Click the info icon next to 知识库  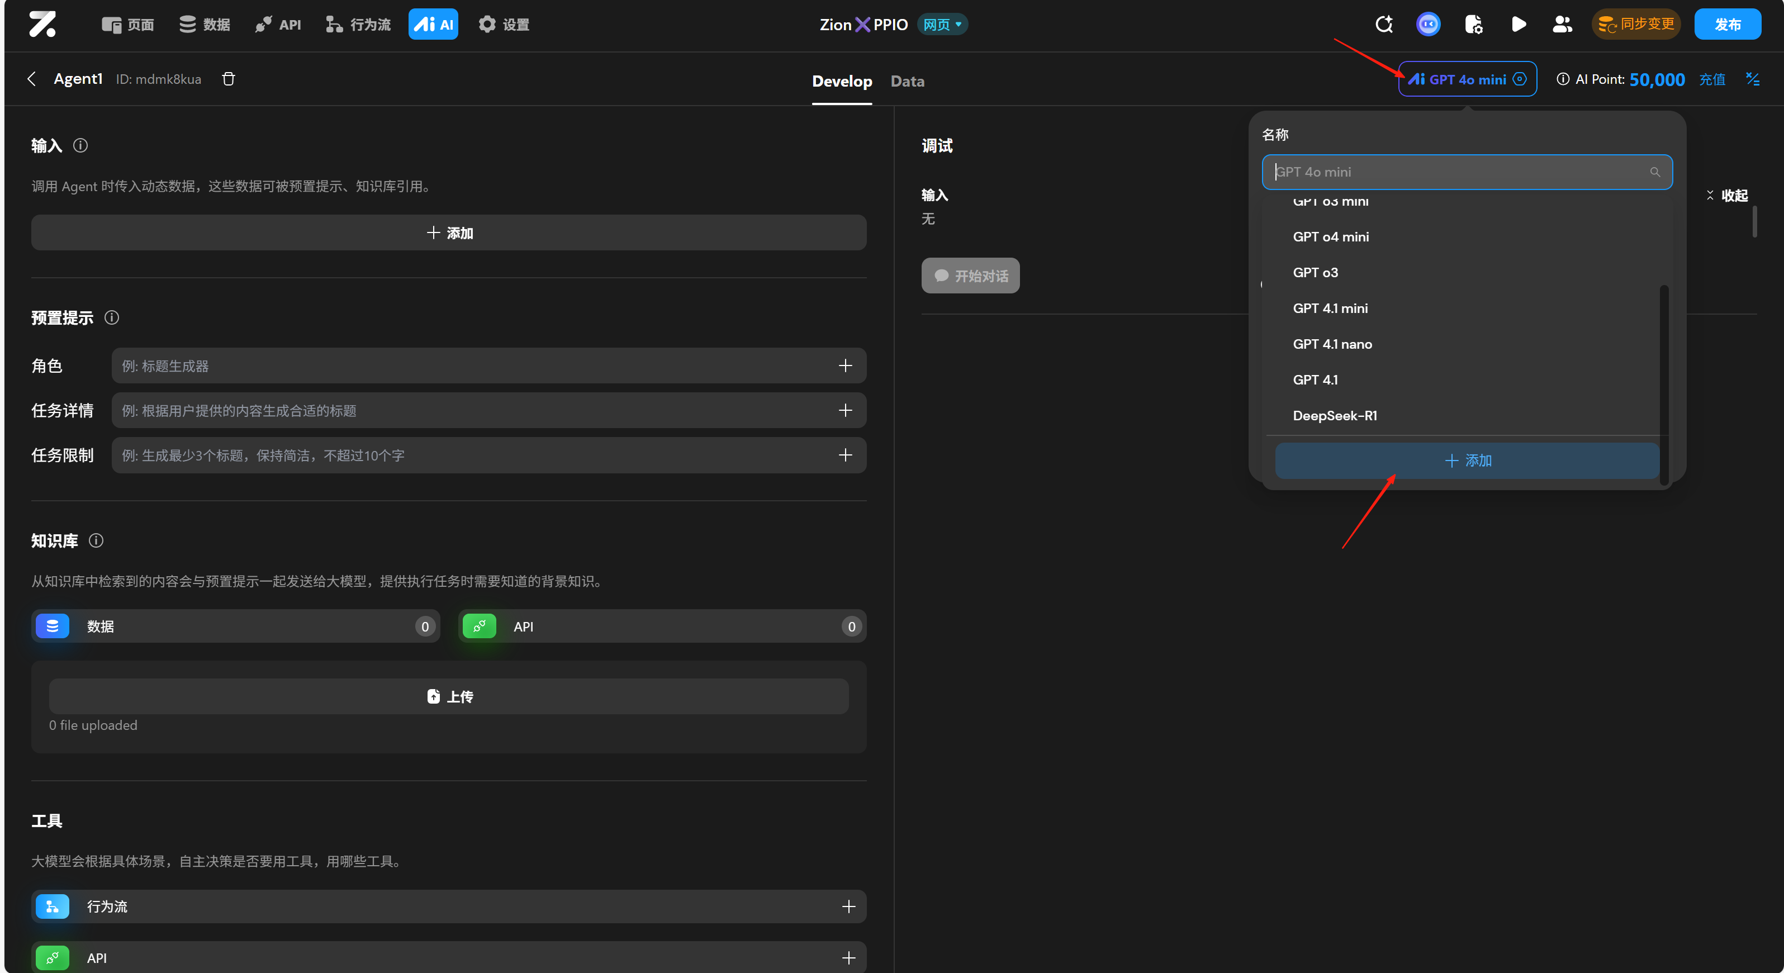point(96,540)
